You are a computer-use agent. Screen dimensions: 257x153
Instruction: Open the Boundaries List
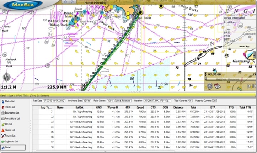(10, 113)
